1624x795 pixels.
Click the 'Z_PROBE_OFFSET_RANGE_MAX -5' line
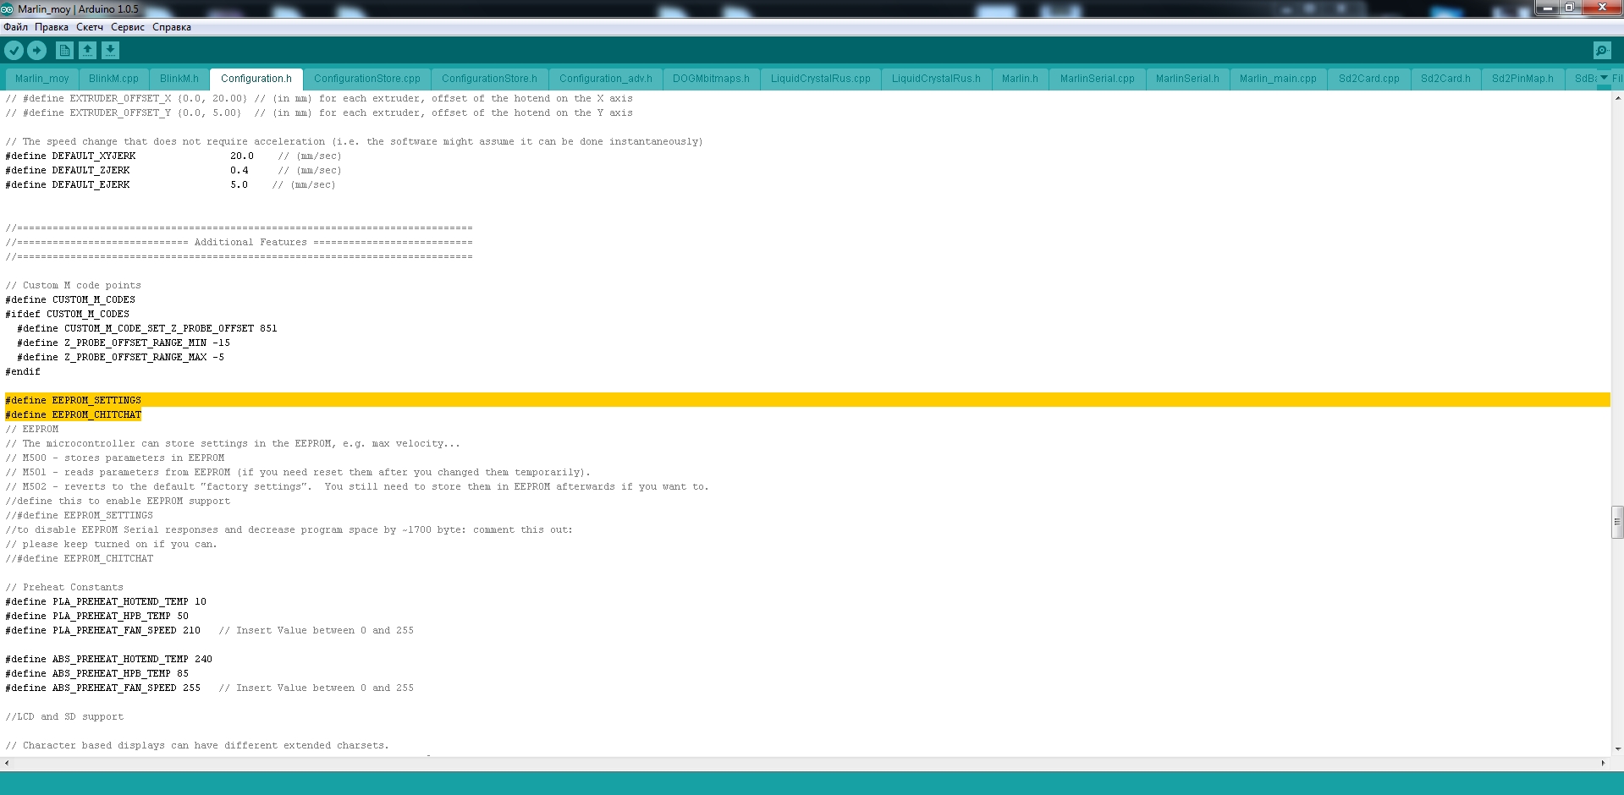coord(121,357)
